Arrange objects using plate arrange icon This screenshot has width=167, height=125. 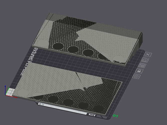pos(142,65)
